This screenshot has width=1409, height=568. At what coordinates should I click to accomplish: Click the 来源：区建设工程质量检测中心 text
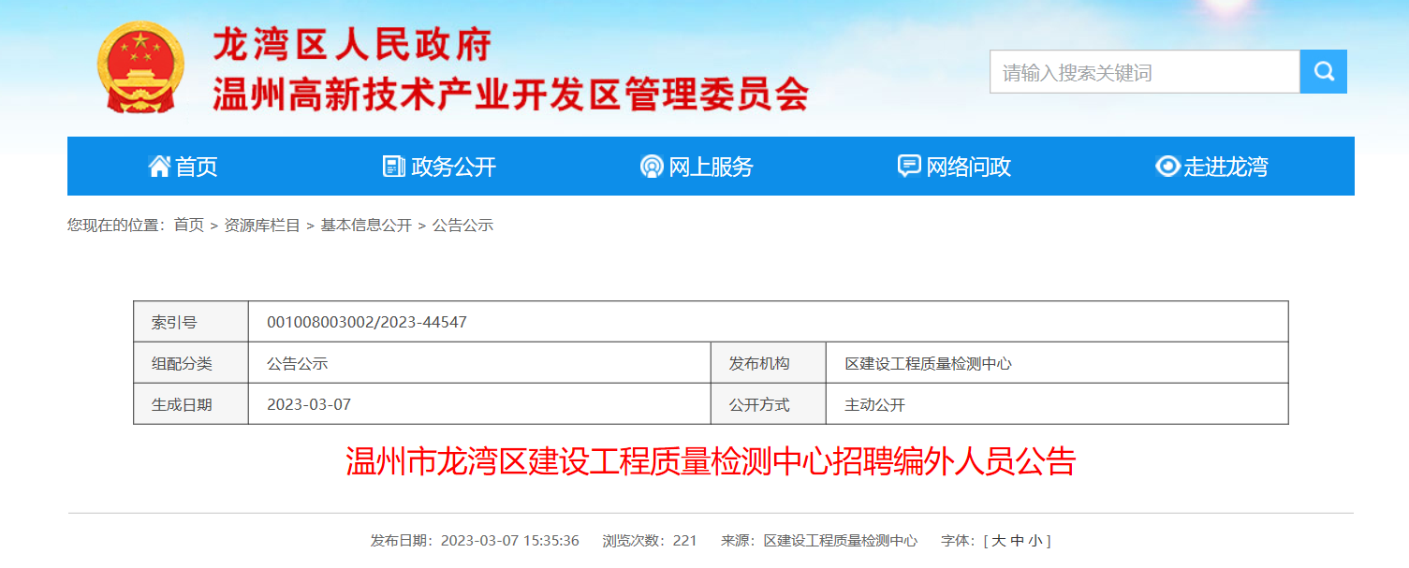coord(819,541)
